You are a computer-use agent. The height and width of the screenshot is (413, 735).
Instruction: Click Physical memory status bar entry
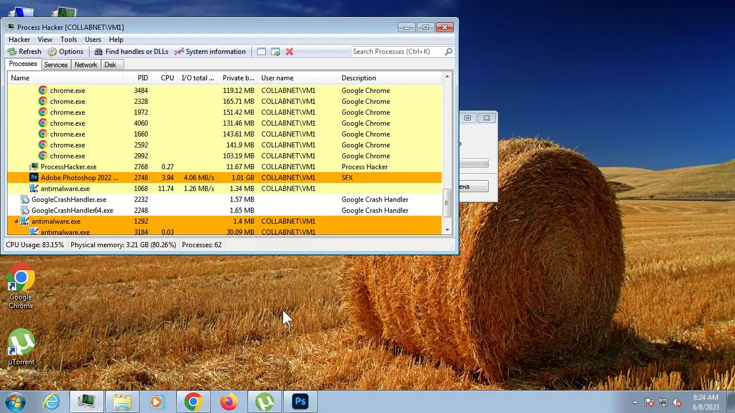(x=123, y=245)
